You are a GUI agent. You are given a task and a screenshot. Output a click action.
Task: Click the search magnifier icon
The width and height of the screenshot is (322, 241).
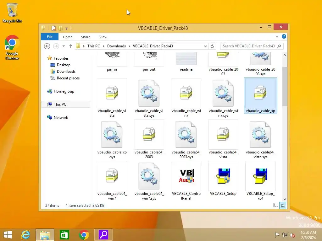coord(279,46)
